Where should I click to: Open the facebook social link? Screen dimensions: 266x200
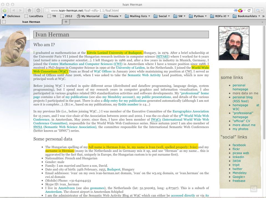pos(239,145)
